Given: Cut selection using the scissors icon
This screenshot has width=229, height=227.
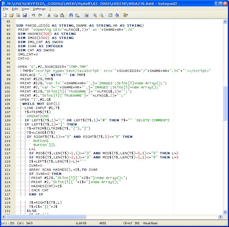Looking at the screenshot, I should point(49,15).
